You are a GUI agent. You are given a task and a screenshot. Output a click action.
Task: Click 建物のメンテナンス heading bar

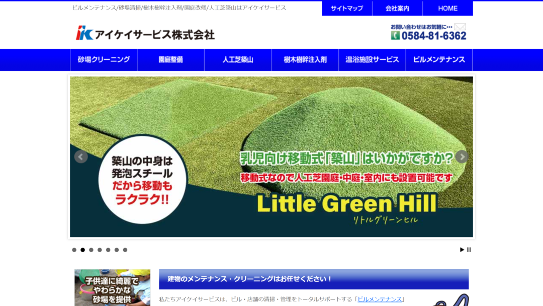[314, 279]
